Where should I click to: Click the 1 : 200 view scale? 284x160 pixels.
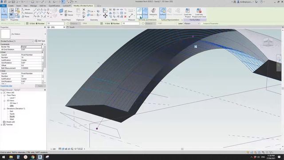pyautogui.click(x=53, y=149)
